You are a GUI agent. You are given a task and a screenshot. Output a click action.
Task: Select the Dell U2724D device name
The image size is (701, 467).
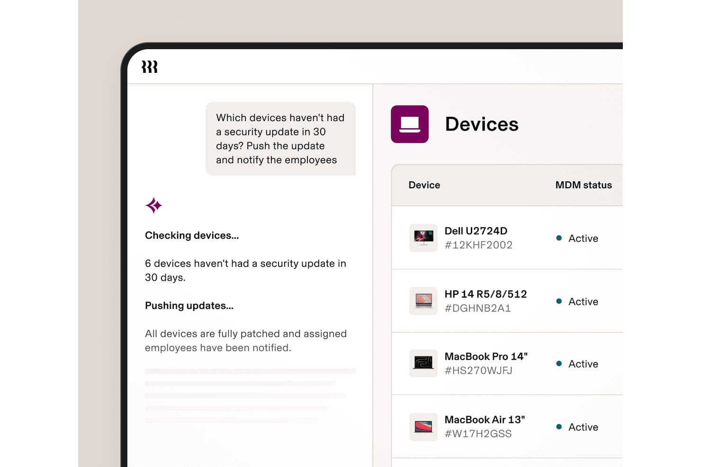476,231
